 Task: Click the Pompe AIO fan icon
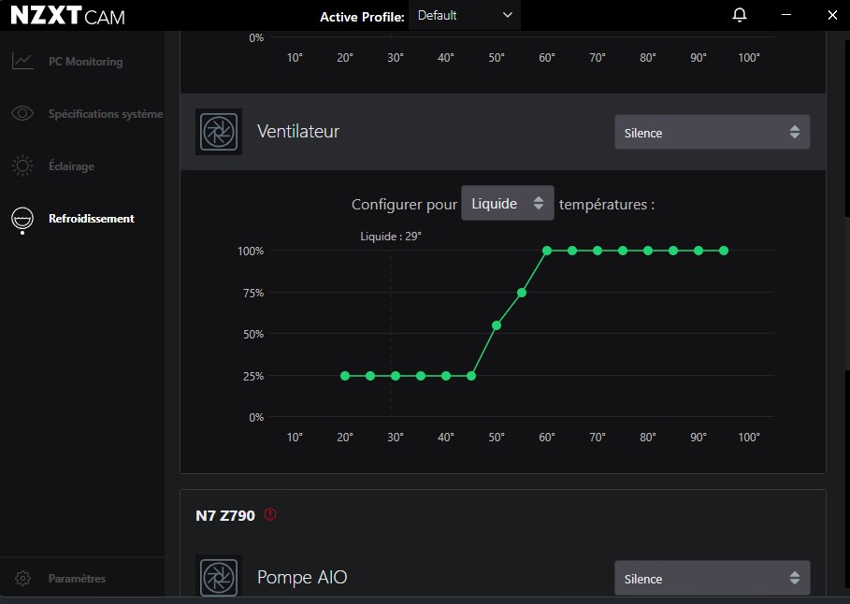point(219,578)
